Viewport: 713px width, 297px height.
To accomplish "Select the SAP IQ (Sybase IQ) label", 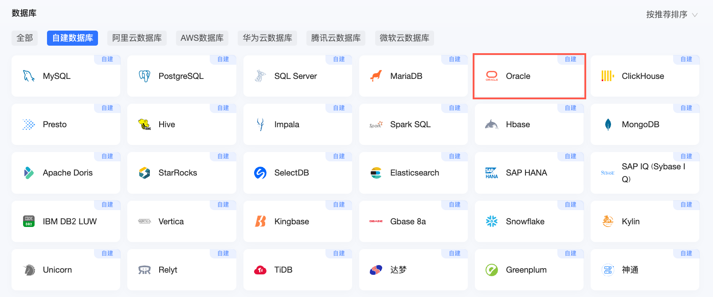I will tap(654, 173).
